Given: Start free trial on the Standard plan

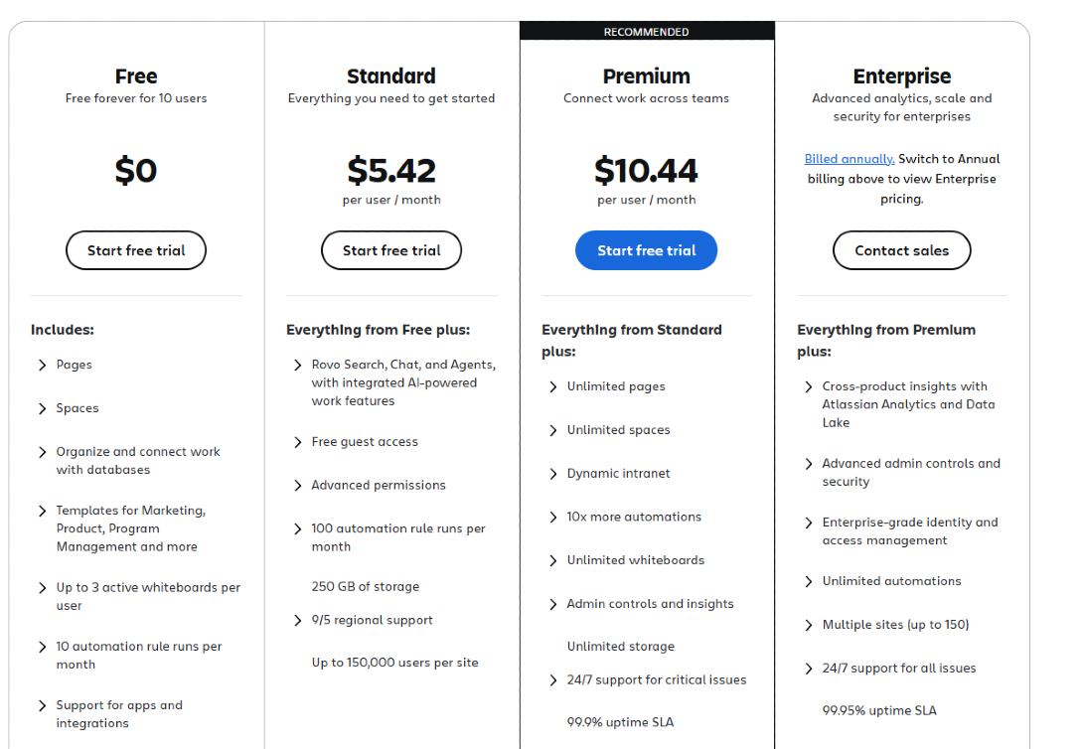Looking at the screenshot, I should tap(390, 250).
